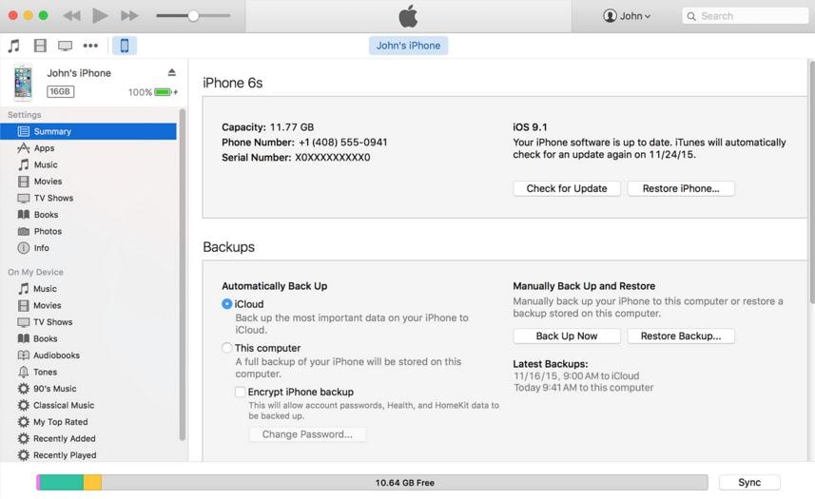815x499 pixels.
Task: Click the main pane vertical scrollbar
Action: click(812, 182)
